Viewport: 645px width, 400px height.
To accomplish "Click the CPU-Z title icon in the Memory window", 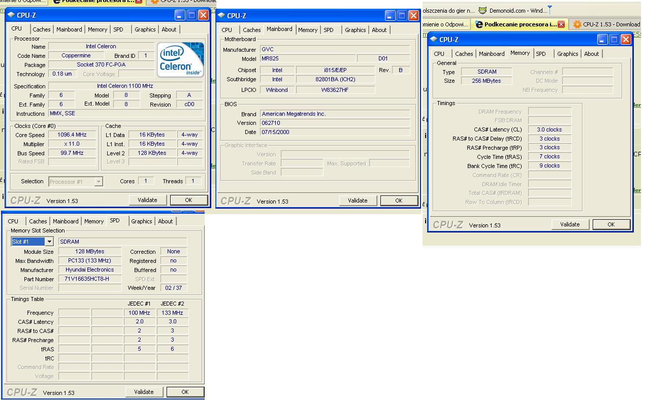I will (x=433, y=39).
